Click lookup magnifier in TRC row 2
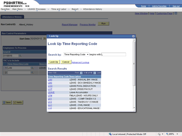The image size is (182, 136). coord(32,73)
